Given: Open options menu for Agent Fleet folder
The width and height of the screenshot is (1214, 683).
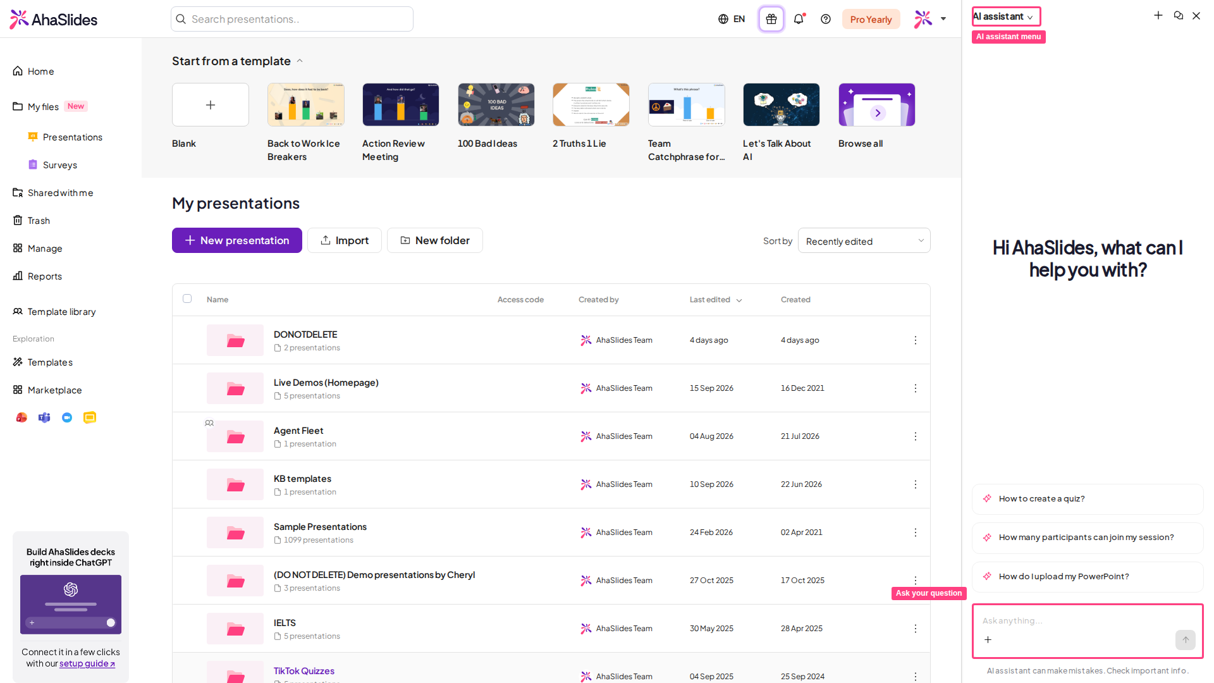Looking at the screenshot, I should click(915, 436).
